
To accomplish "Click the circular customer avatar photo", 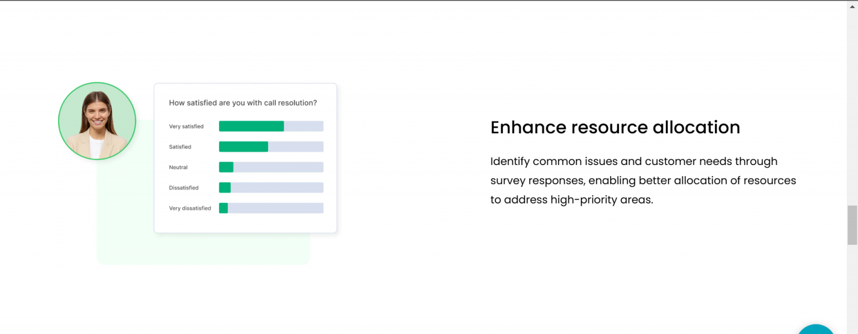I will click(x=97, y=120).
